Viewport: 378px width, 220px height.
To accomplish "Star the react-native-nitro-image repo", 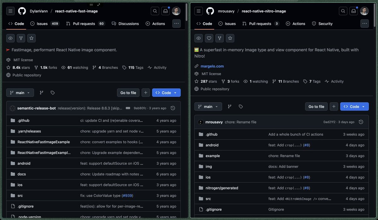I will [230, 38].
